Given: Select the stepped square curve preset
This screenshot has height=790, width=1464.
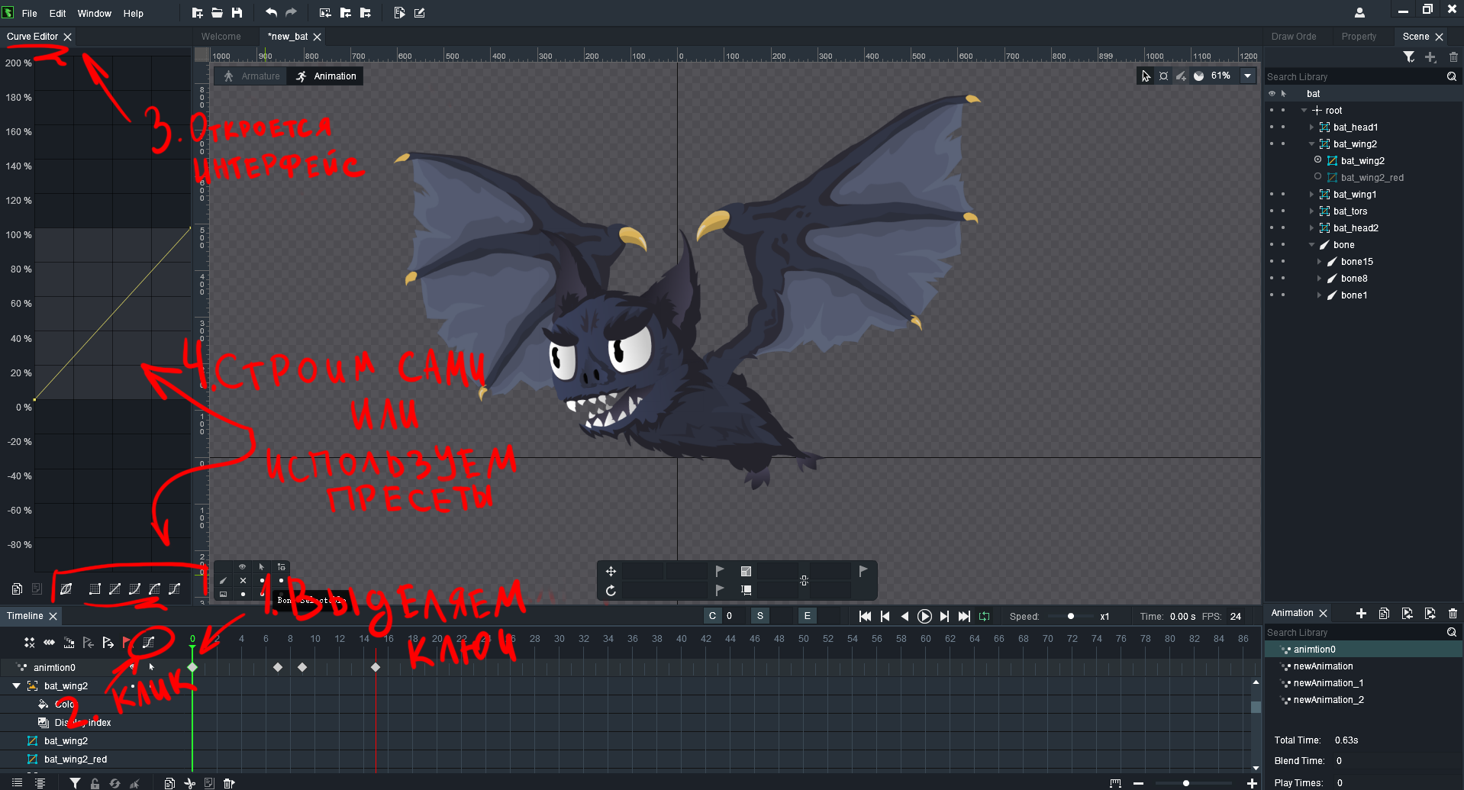Looking at the screenshot, I should pos(95,588).
